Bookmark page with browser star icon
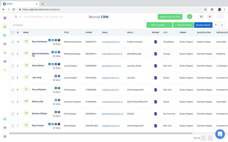 pos(205,9)
